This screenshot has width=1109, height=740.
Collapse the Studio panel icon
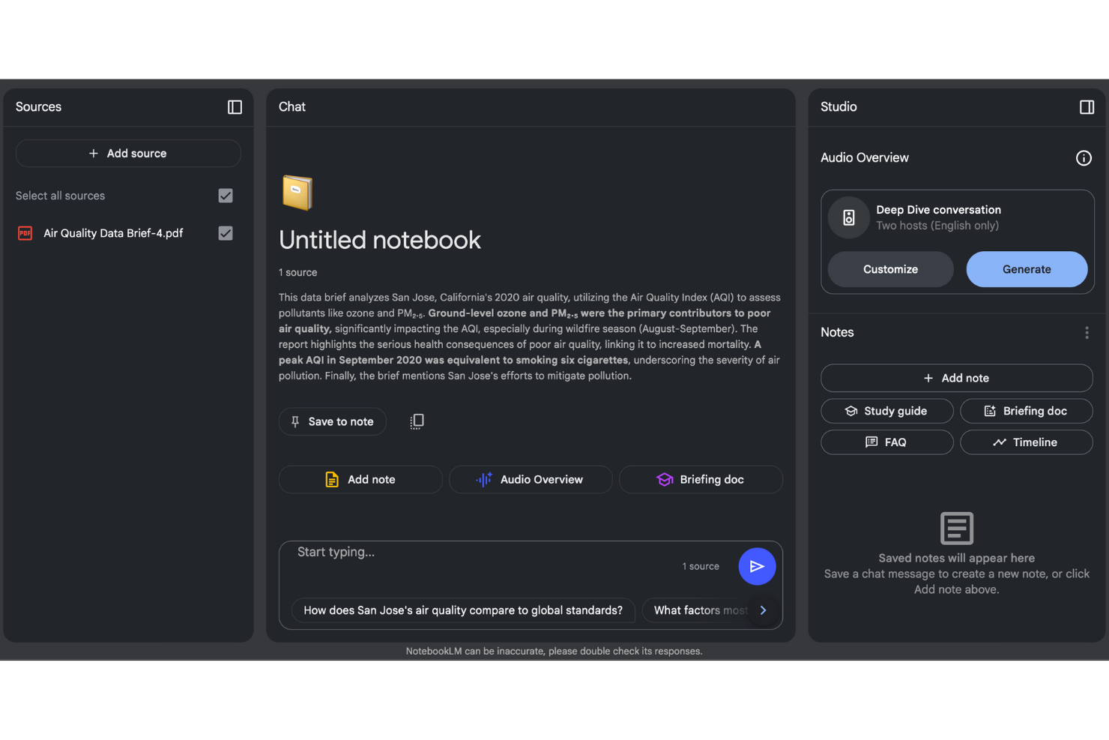pos(1087,107)
